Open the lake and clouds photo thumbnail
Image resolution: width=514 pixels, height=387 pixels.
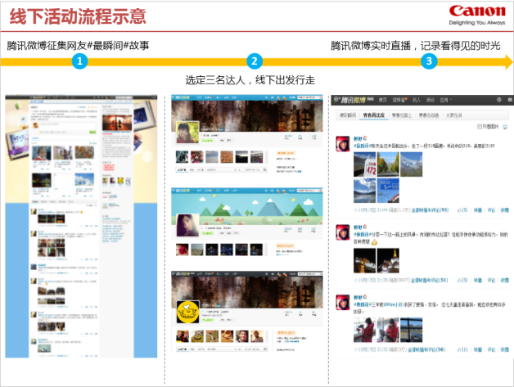pos(364,191)
